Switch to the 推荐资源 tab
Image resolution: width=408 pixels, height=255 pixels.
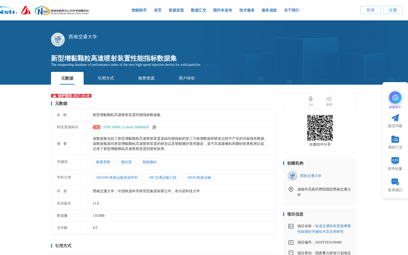(146, 78)
